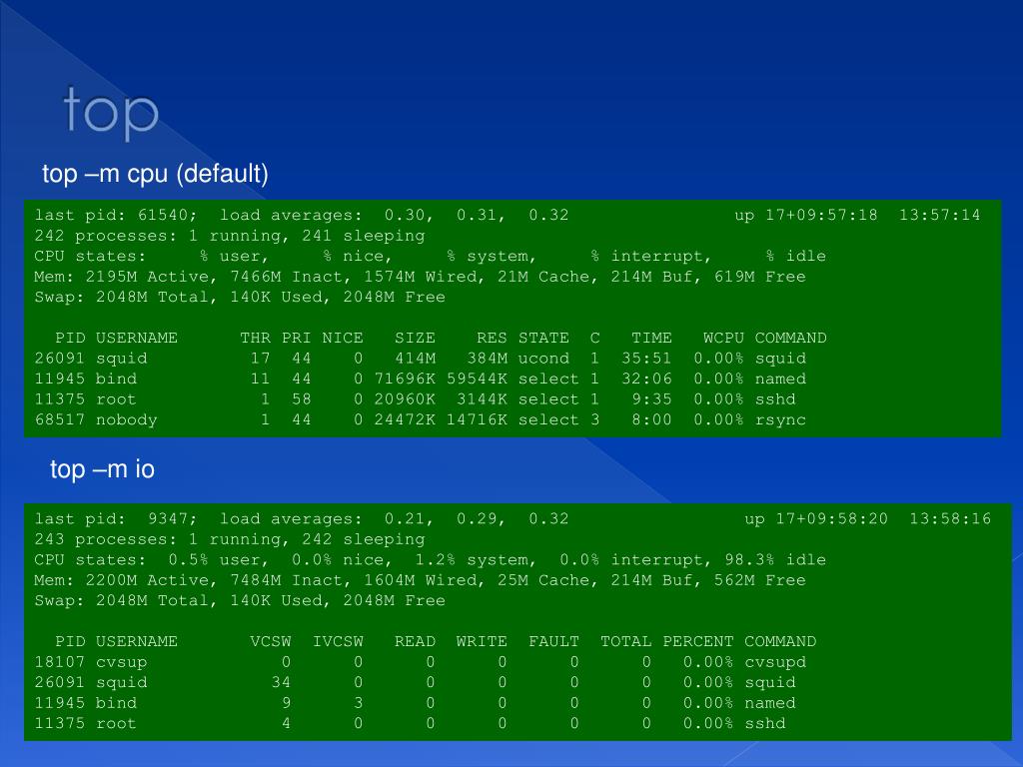
Task: Click PID "18107" for cvsup
Action: (60, 662)
